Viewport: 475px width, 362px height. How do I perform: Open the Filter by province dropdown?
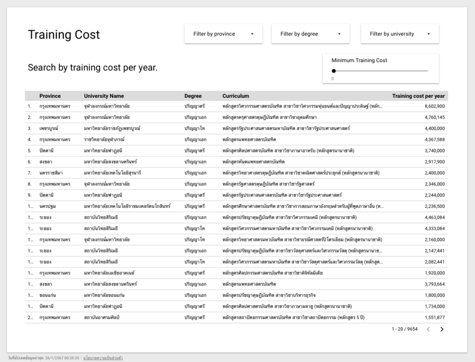223,34
